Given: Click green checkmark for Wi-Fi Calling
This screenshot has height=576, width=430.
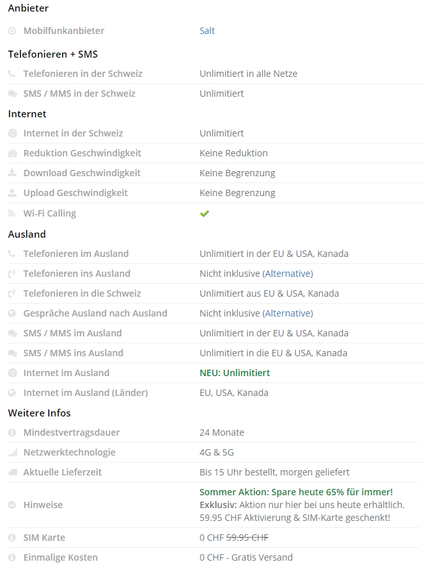Looking at the screenshot, I should coord(204,213).
